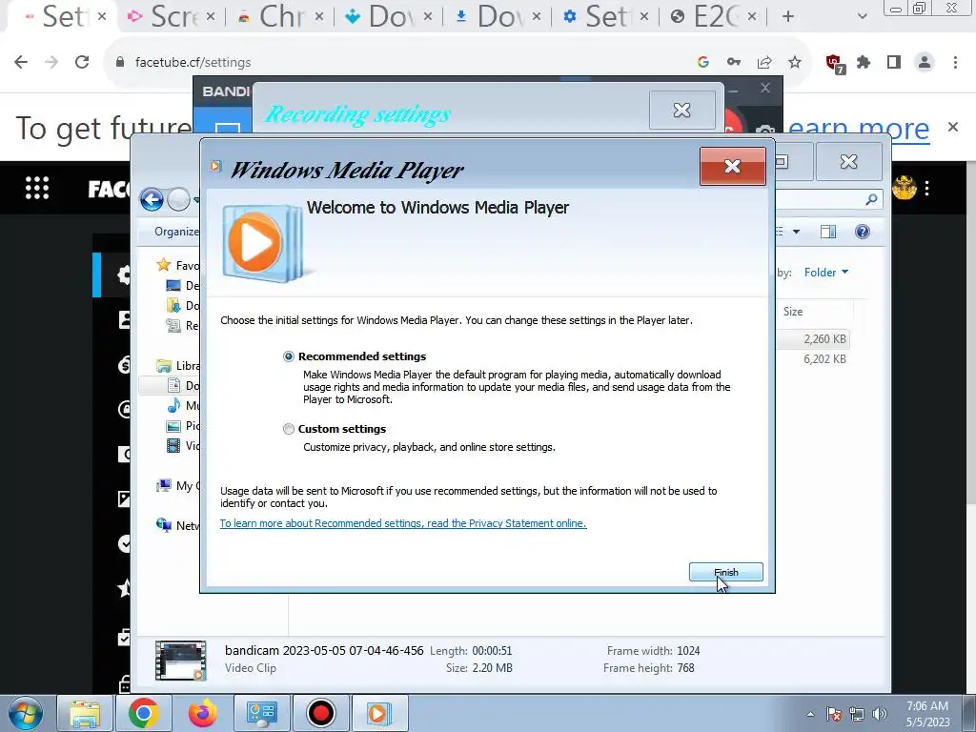
Task: Open a new Chrome tab
Action: tap(788, 16)
